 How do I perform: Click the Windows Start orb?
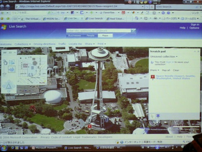pyautogui.click(x=4, y=148)
